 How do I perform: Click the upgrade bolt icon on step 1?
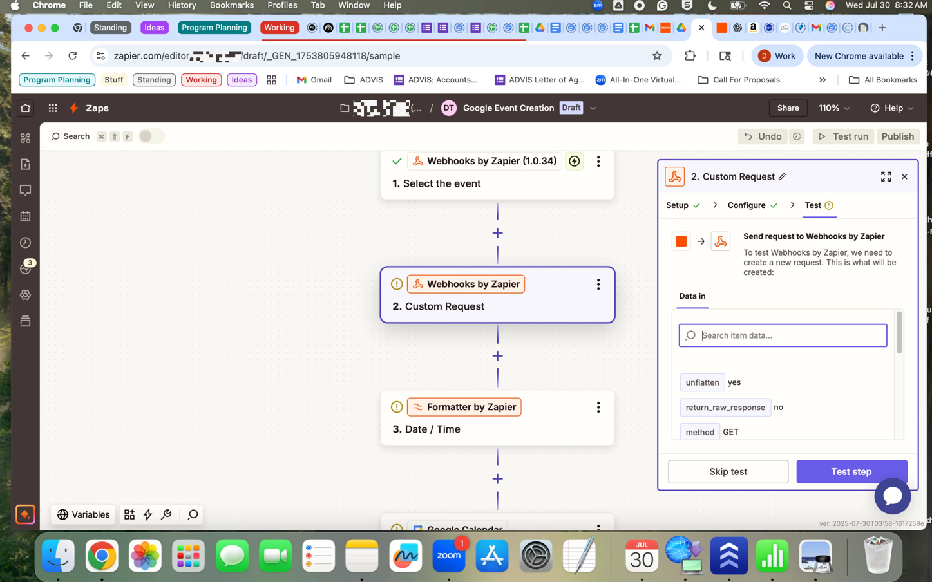tap(575, 161)
